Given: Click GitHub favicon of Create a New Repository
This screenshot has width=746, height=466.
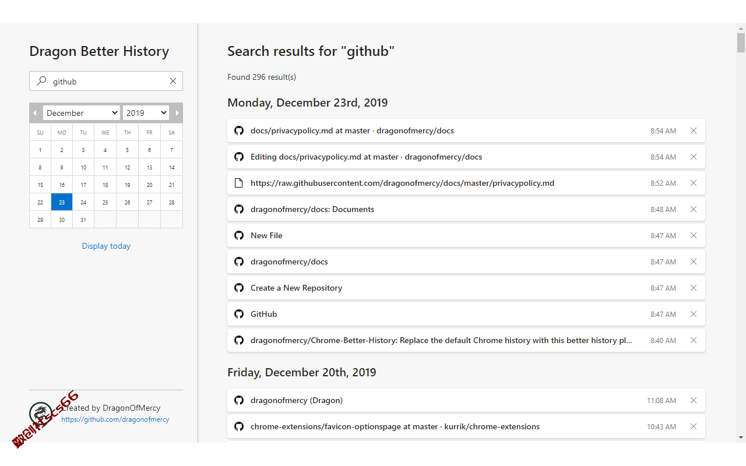Looking at the screenshot, I should pyautogui.click(x=239, y=288).
